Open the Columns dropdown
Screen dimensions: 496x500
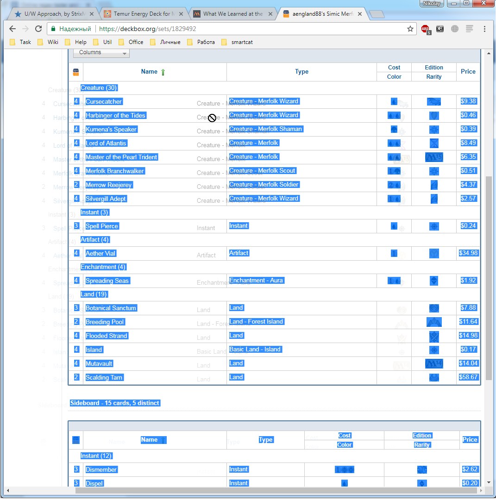pos(101,53)
